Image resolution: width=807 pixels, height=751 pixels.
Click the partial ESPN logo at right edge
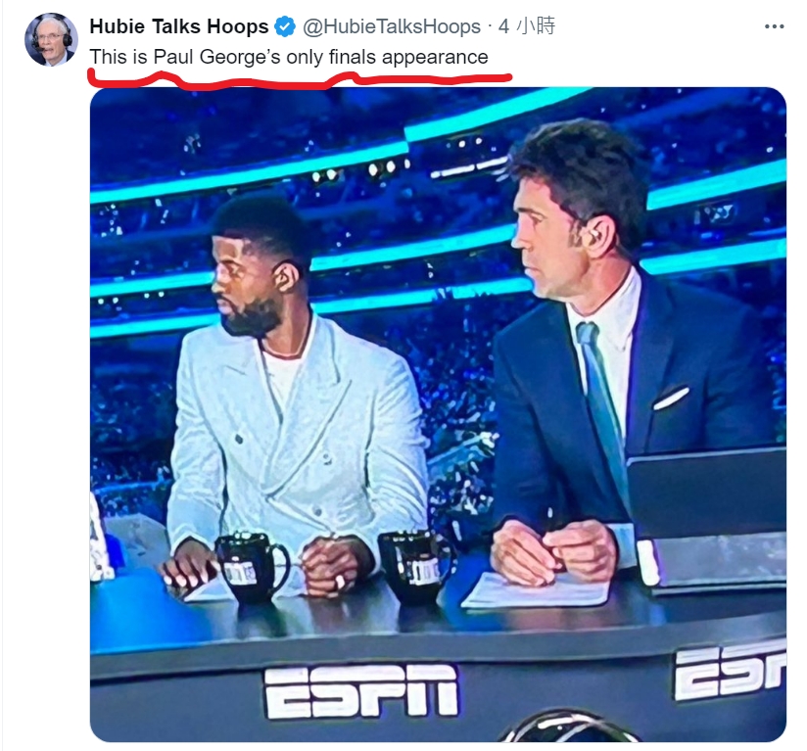pyautogui.click(x=729, y=671)
